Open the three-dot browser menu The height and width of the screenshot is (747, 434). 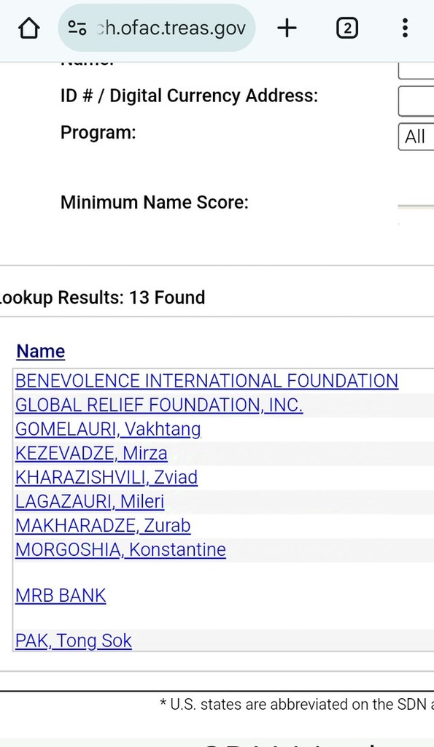405,28
